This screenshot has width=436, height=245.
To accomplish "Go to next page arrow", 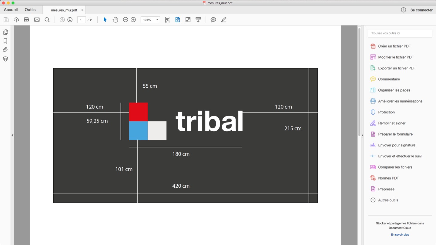I will pos(70,20).
